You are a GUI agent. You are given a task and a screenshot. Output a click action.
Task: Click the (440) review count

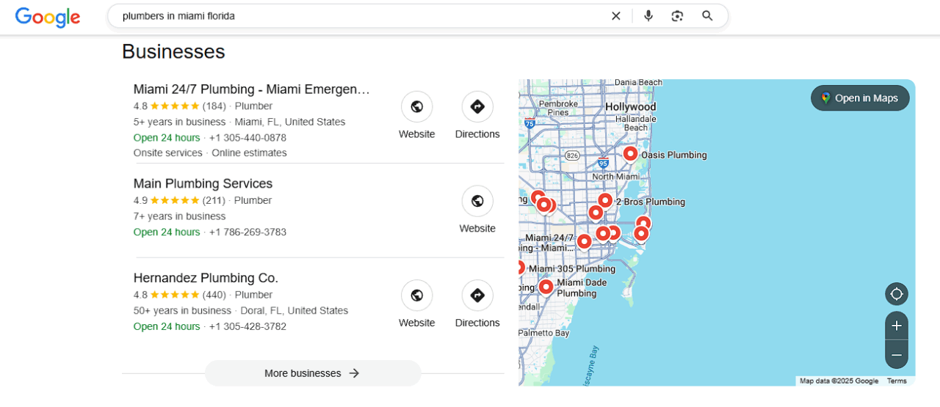point(214,295)
